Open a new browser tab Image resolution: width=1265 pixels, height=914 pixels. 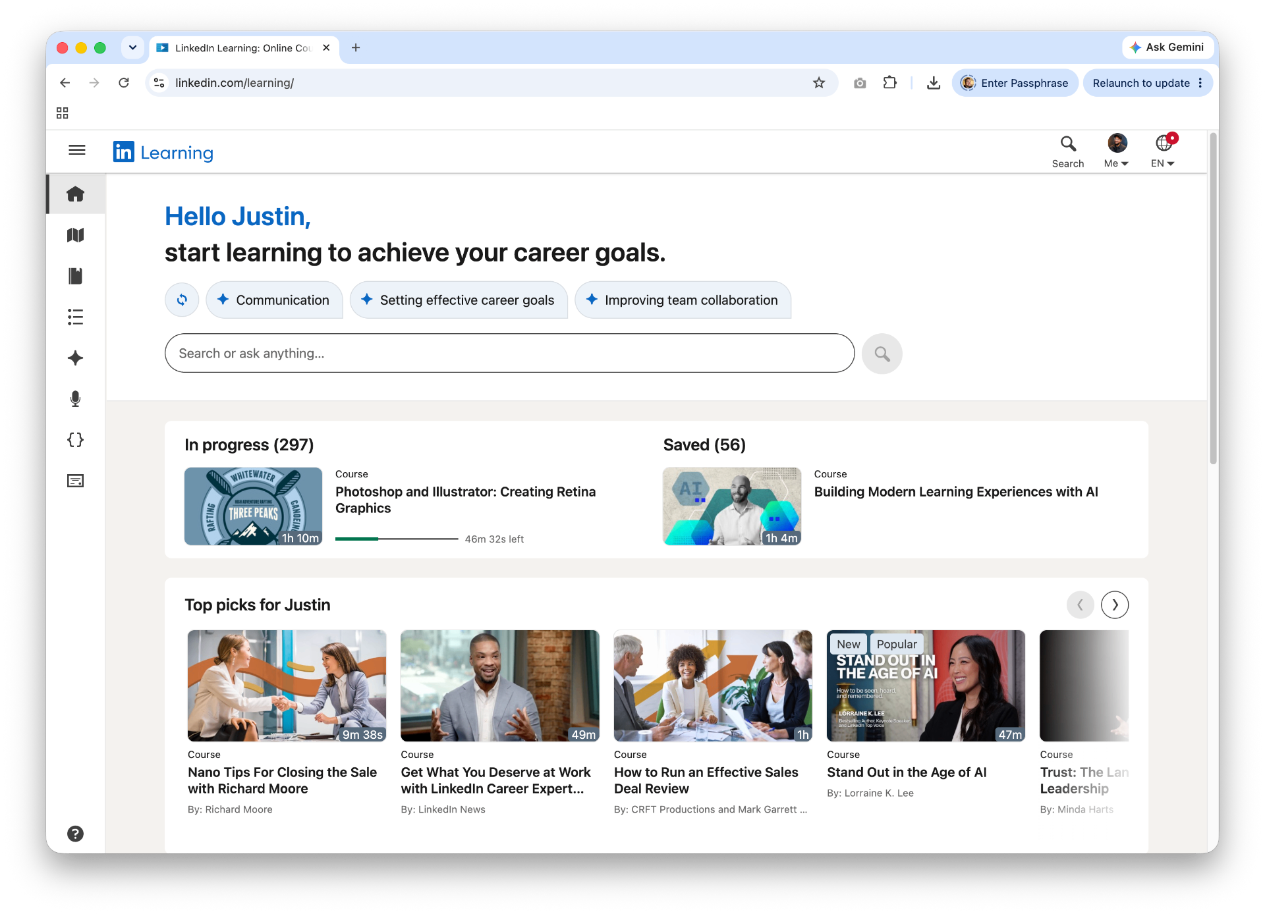pos(356,47)
